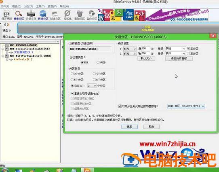Select HD1:TeclastCoolFlash(15GB) in disk tree
219x172 pixels.
tap(29, 49)
